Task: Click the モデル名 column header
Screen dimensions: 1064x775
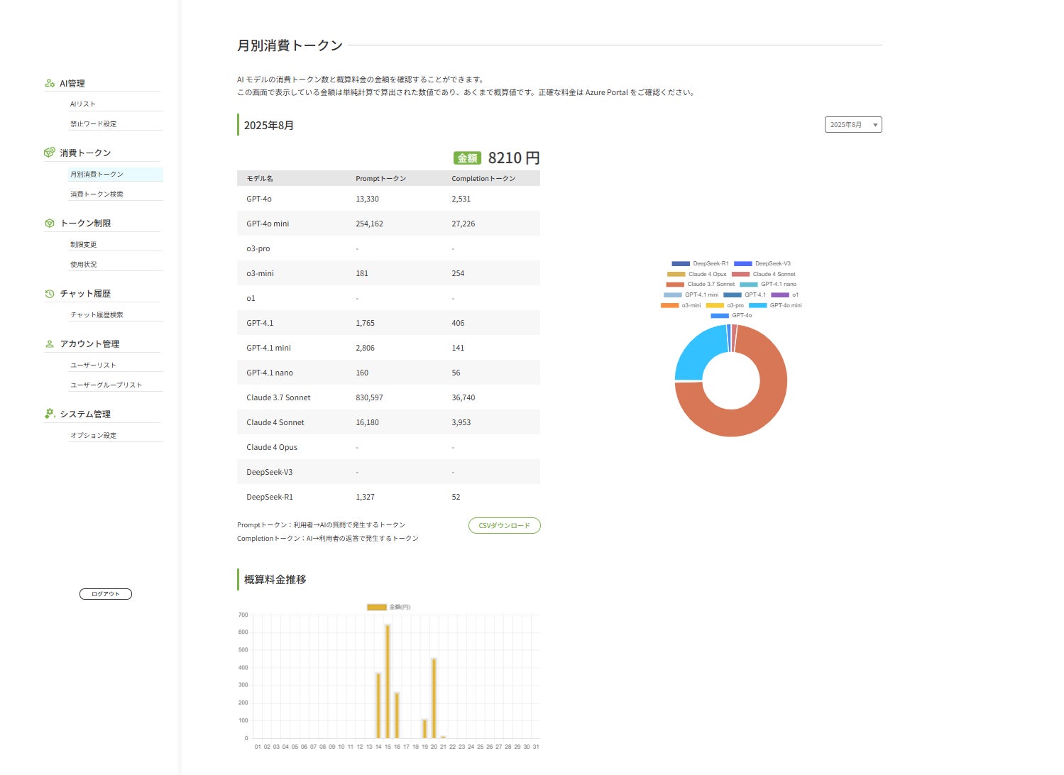Action: click(260, 178)
